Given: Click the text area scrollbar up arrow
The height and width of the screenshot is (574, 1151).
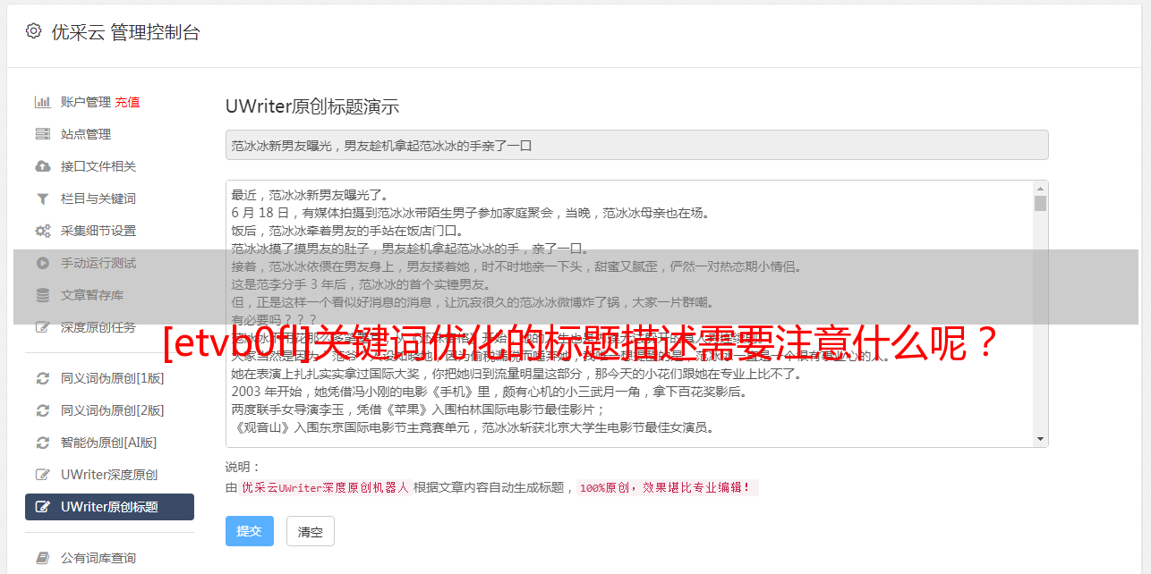Looking at the screenshot, I should (x=1040, y=189).
